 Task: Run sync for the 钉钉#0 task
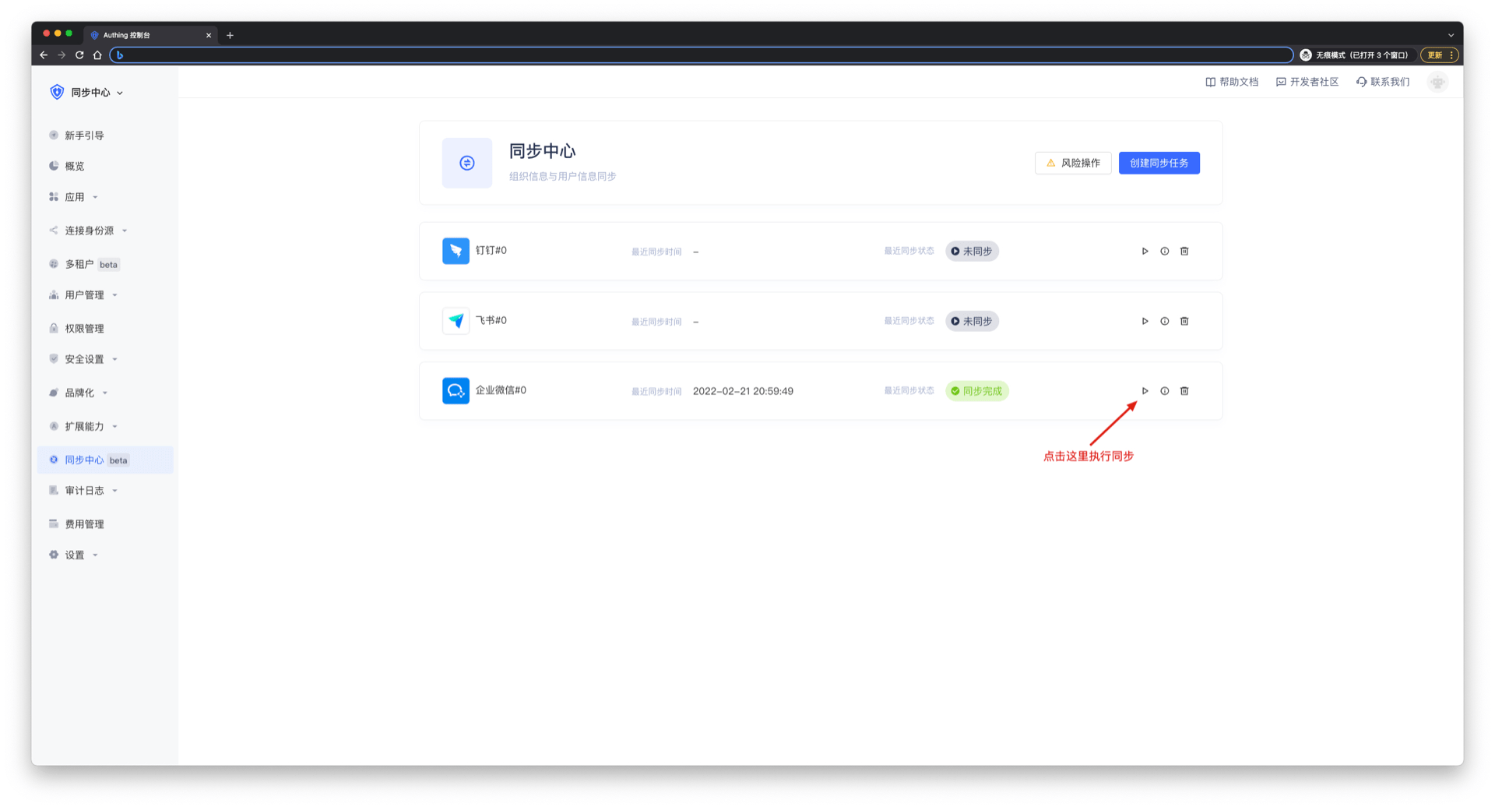(1145, 252)
